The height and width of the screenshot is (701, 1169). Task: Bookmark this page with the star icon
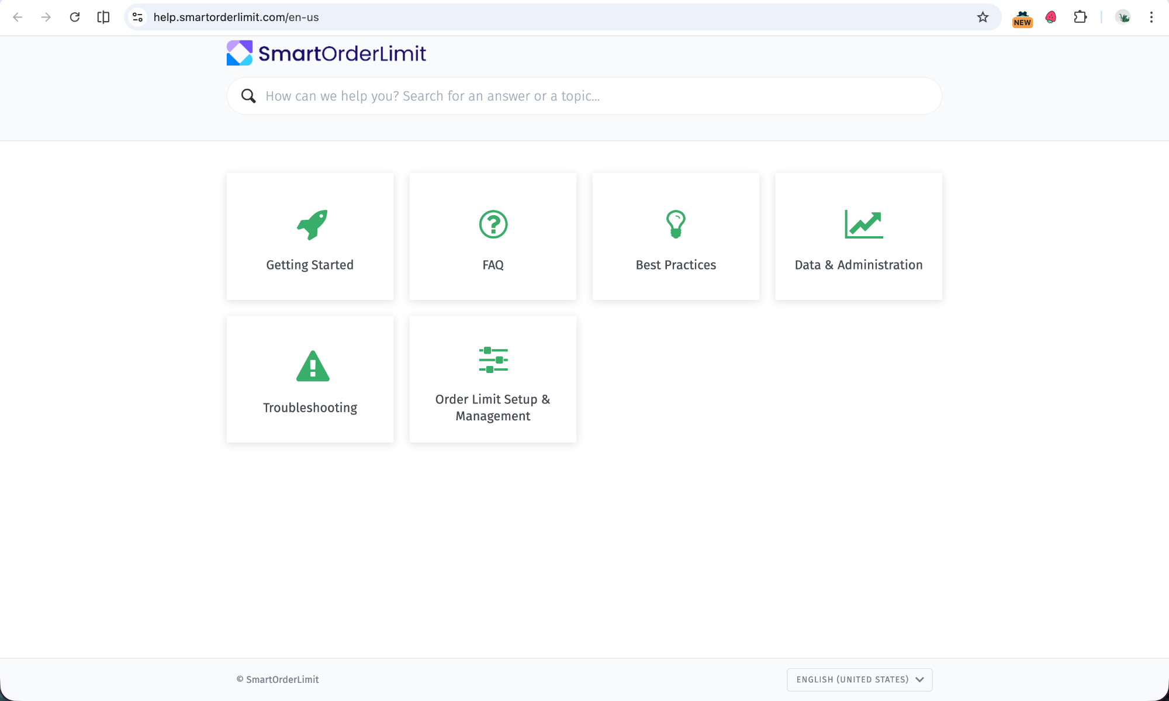point(983,17)
